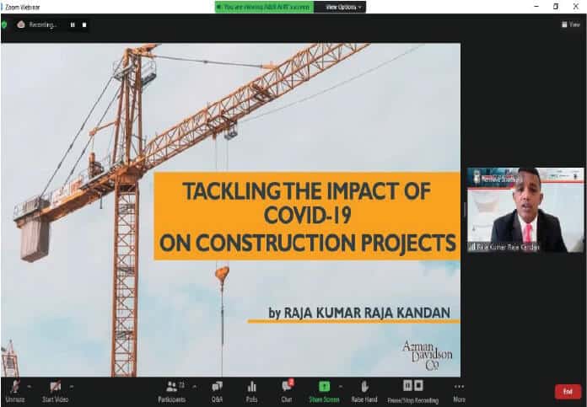This screenshot has height=407, width=587.
Task: Expand audio options arrow next to Unmute
Action: coord(30,387)
